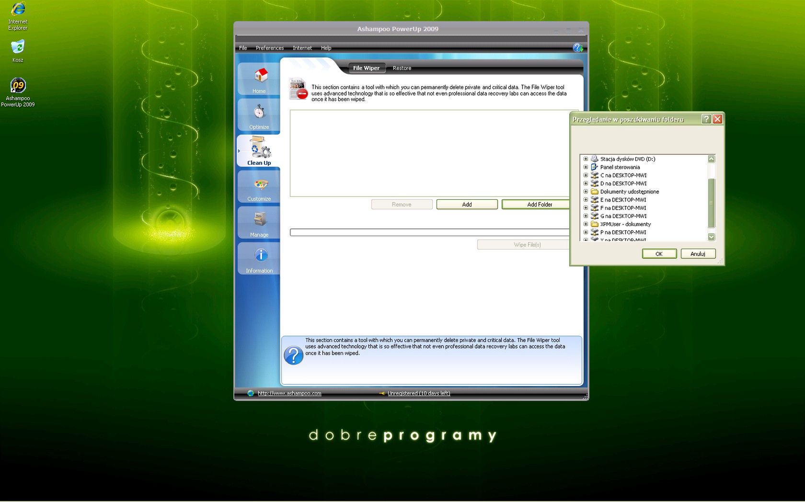
Task: Select the Clean Up section
Action: [x=259, y=150]
